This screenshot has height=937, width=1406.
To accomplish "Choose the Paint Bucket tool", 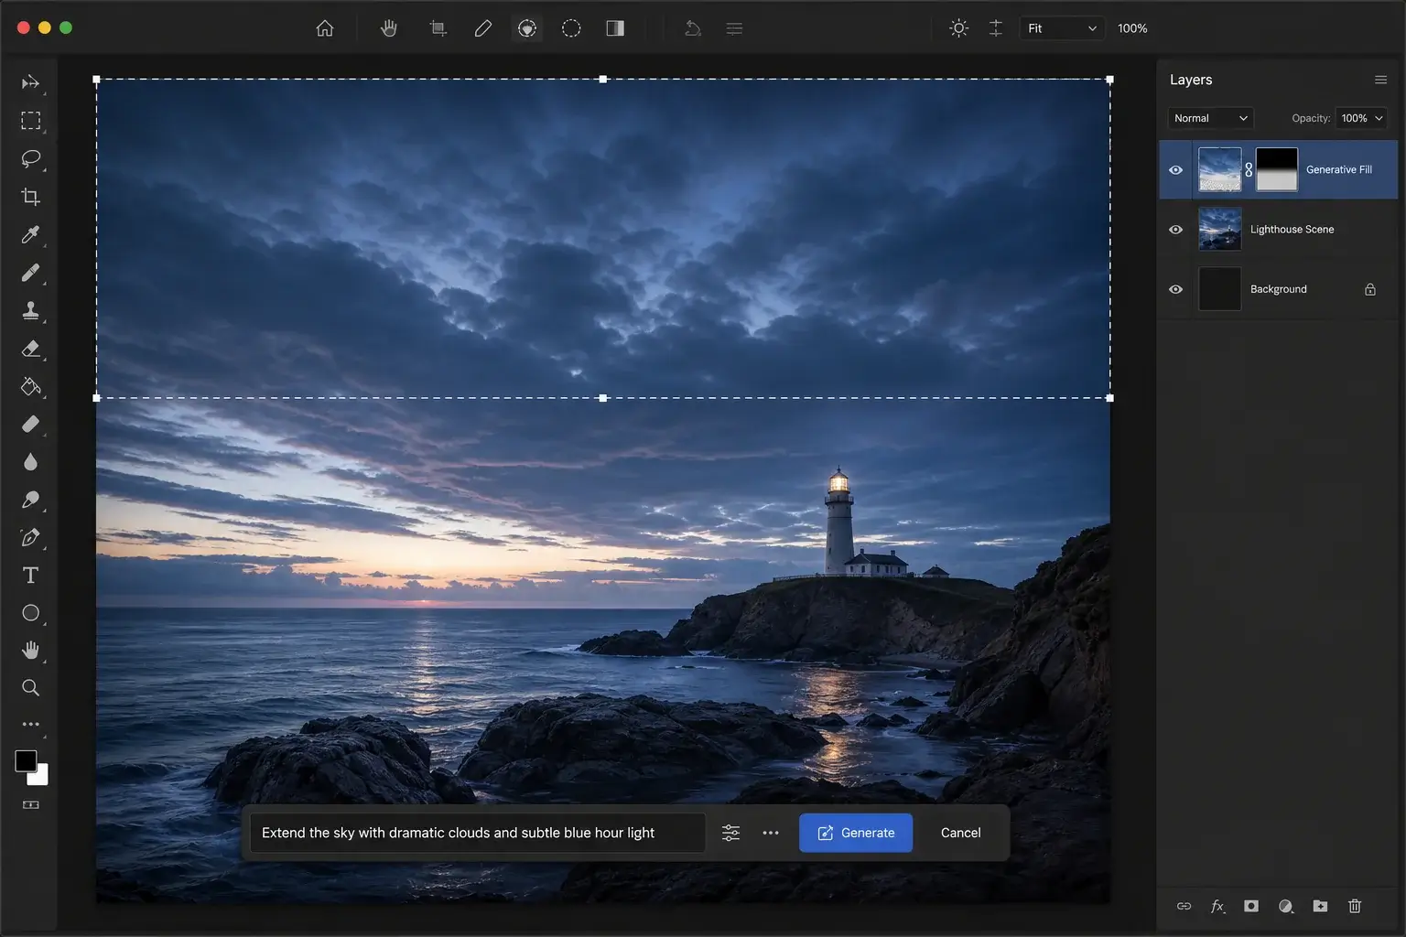I will point(31,386).
